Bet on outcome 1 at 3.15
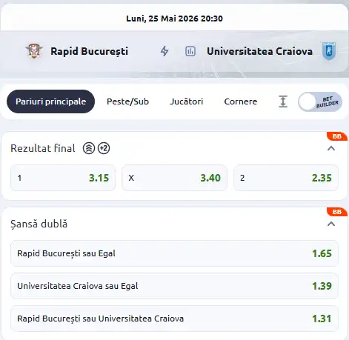 tap(63, 178)
